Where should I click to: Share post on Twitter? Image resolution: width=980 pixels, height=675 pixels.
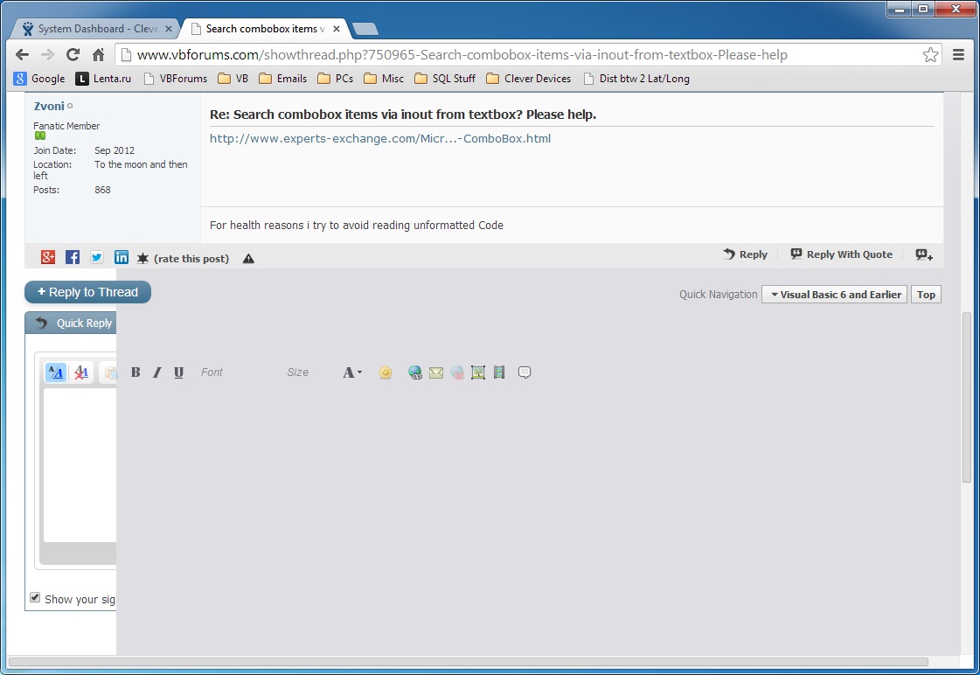(x=97, y=257)
